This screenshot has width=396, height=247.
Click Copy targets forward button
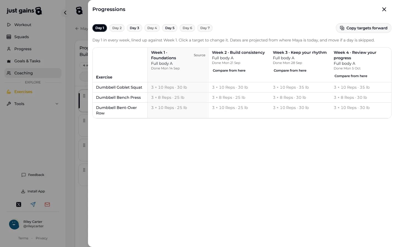pos(364,28)
